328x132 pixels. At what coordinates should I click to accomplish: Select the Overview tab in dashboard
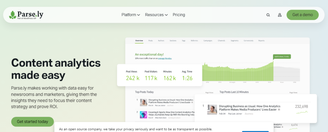coord(139,41)
